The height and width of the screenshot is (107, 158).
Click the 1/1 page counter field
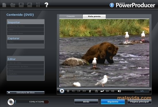click(x=142, y=91)
